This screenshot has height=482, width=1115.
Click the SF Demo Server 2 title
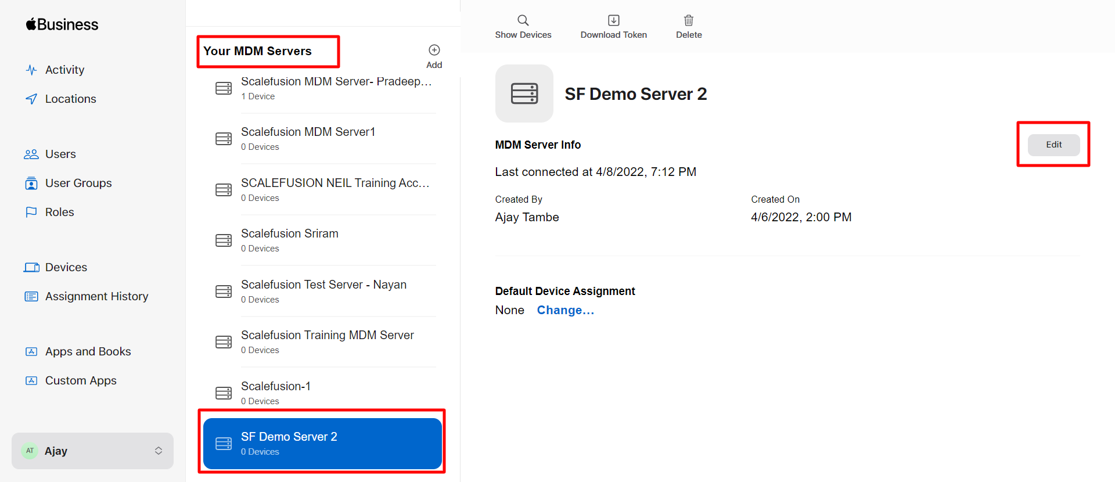coord(636,94)
